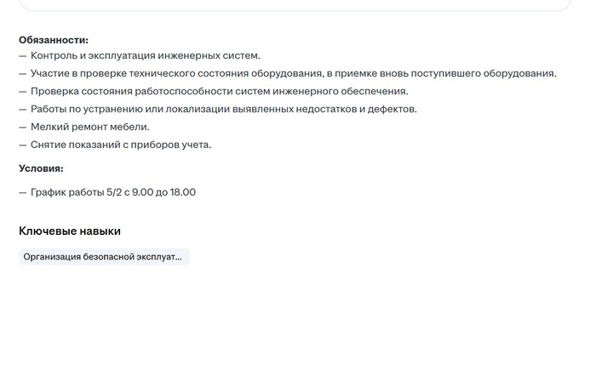Click the dash bullet before 'Проверка состояния'
Image resolution: width=596 pixels, height=365 pixels.
click(x=23, y=92)
